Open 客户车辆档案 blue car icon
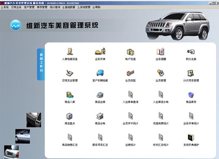 100,73
